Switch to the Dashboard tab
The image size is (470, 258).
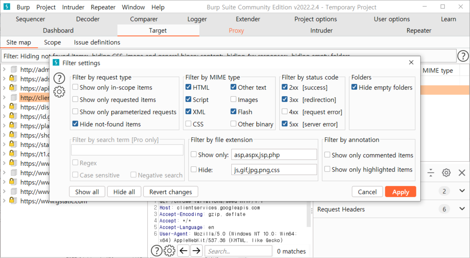58,30
